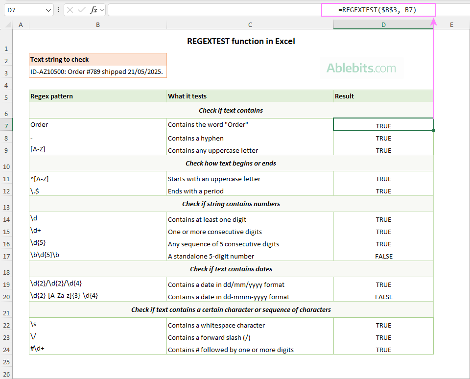The height and width of the screenshot is (379, 470).
Task: Select row 7 header
Action: (6, 126)
